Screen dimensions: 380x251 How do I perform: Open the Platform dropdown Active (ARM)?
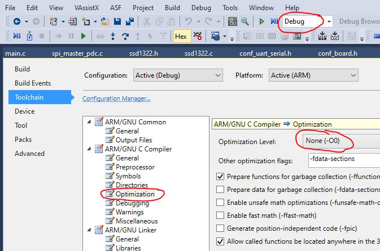pos(313,75)
